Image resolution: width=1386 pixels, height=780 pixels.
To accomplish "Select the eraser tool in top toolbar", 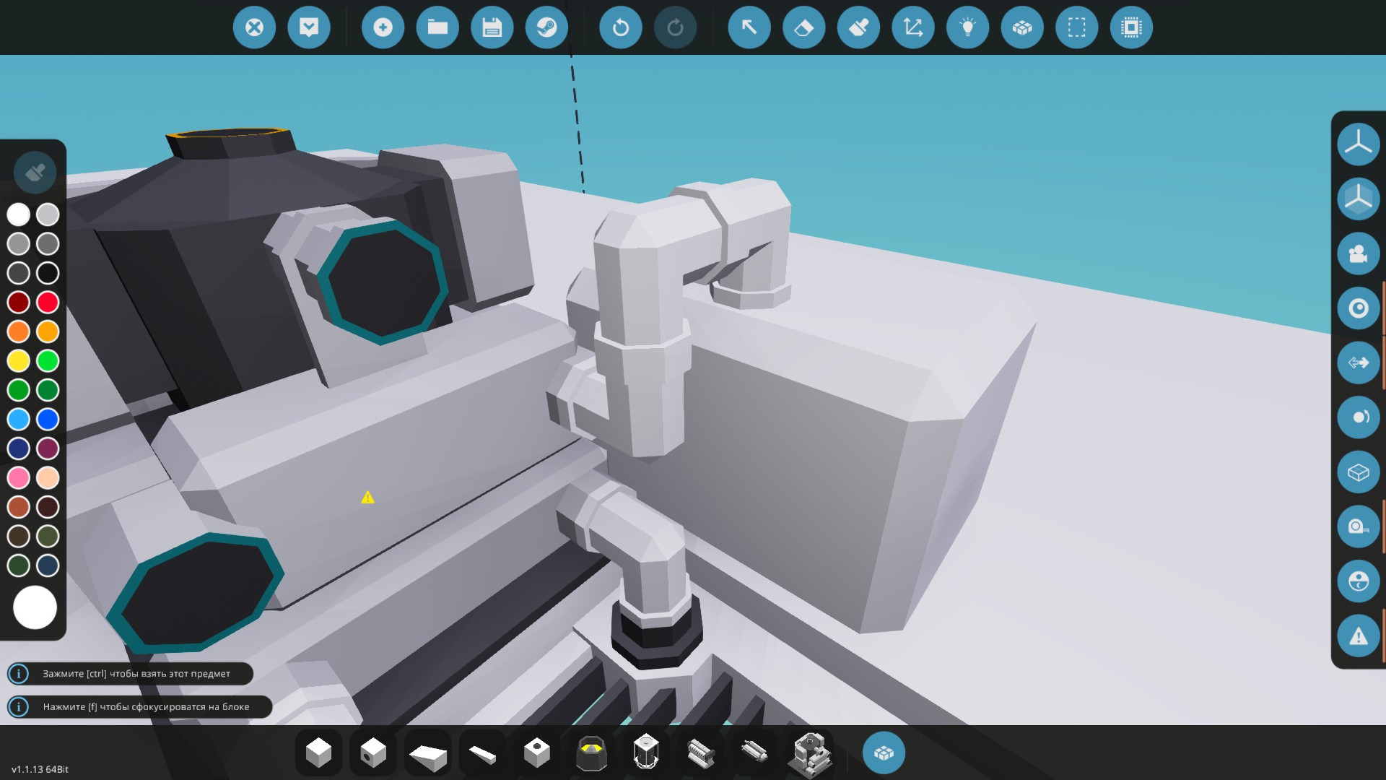I will [803, 27].
